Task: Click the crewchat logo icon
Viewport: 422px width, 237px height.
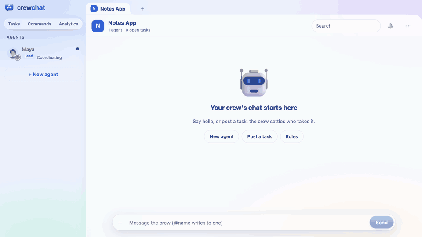Action: tap(9, 7)
